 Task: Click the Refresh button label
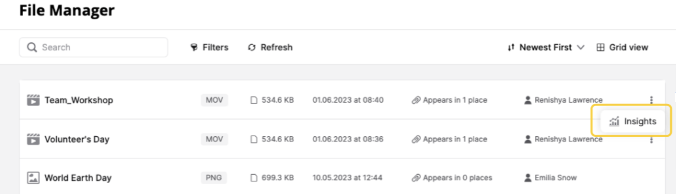276,47
